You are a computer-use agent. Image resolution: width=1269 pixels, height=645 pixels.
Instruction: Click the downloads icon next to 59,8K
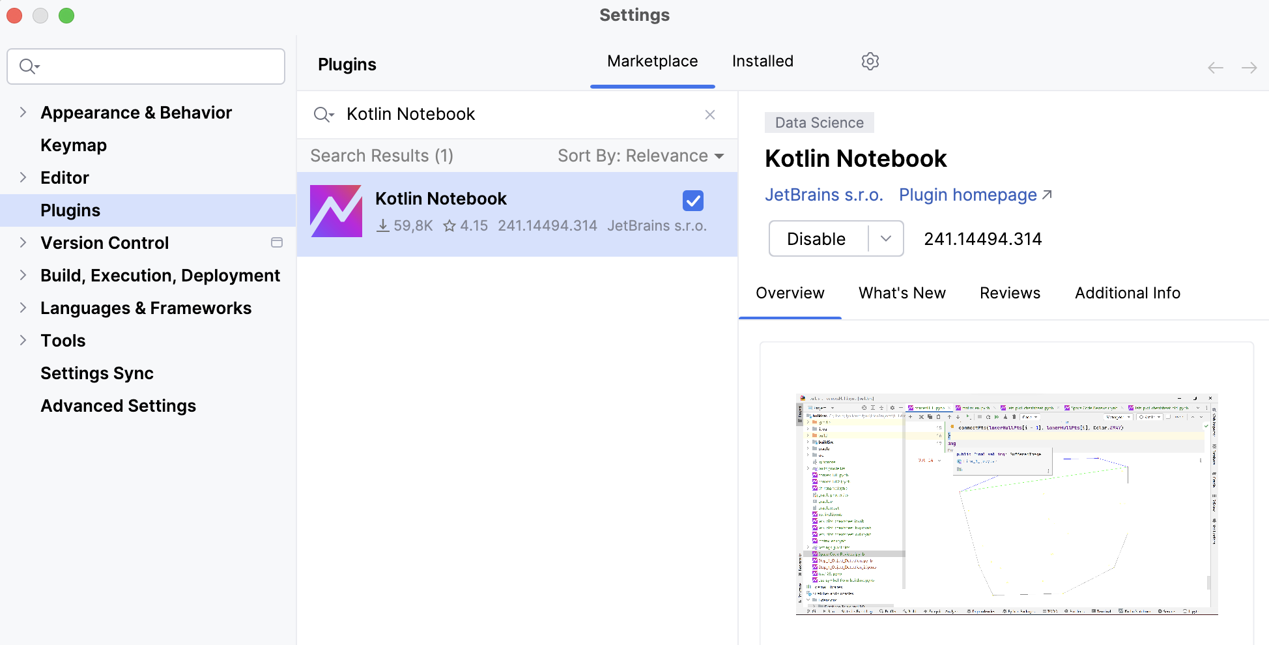383,225
